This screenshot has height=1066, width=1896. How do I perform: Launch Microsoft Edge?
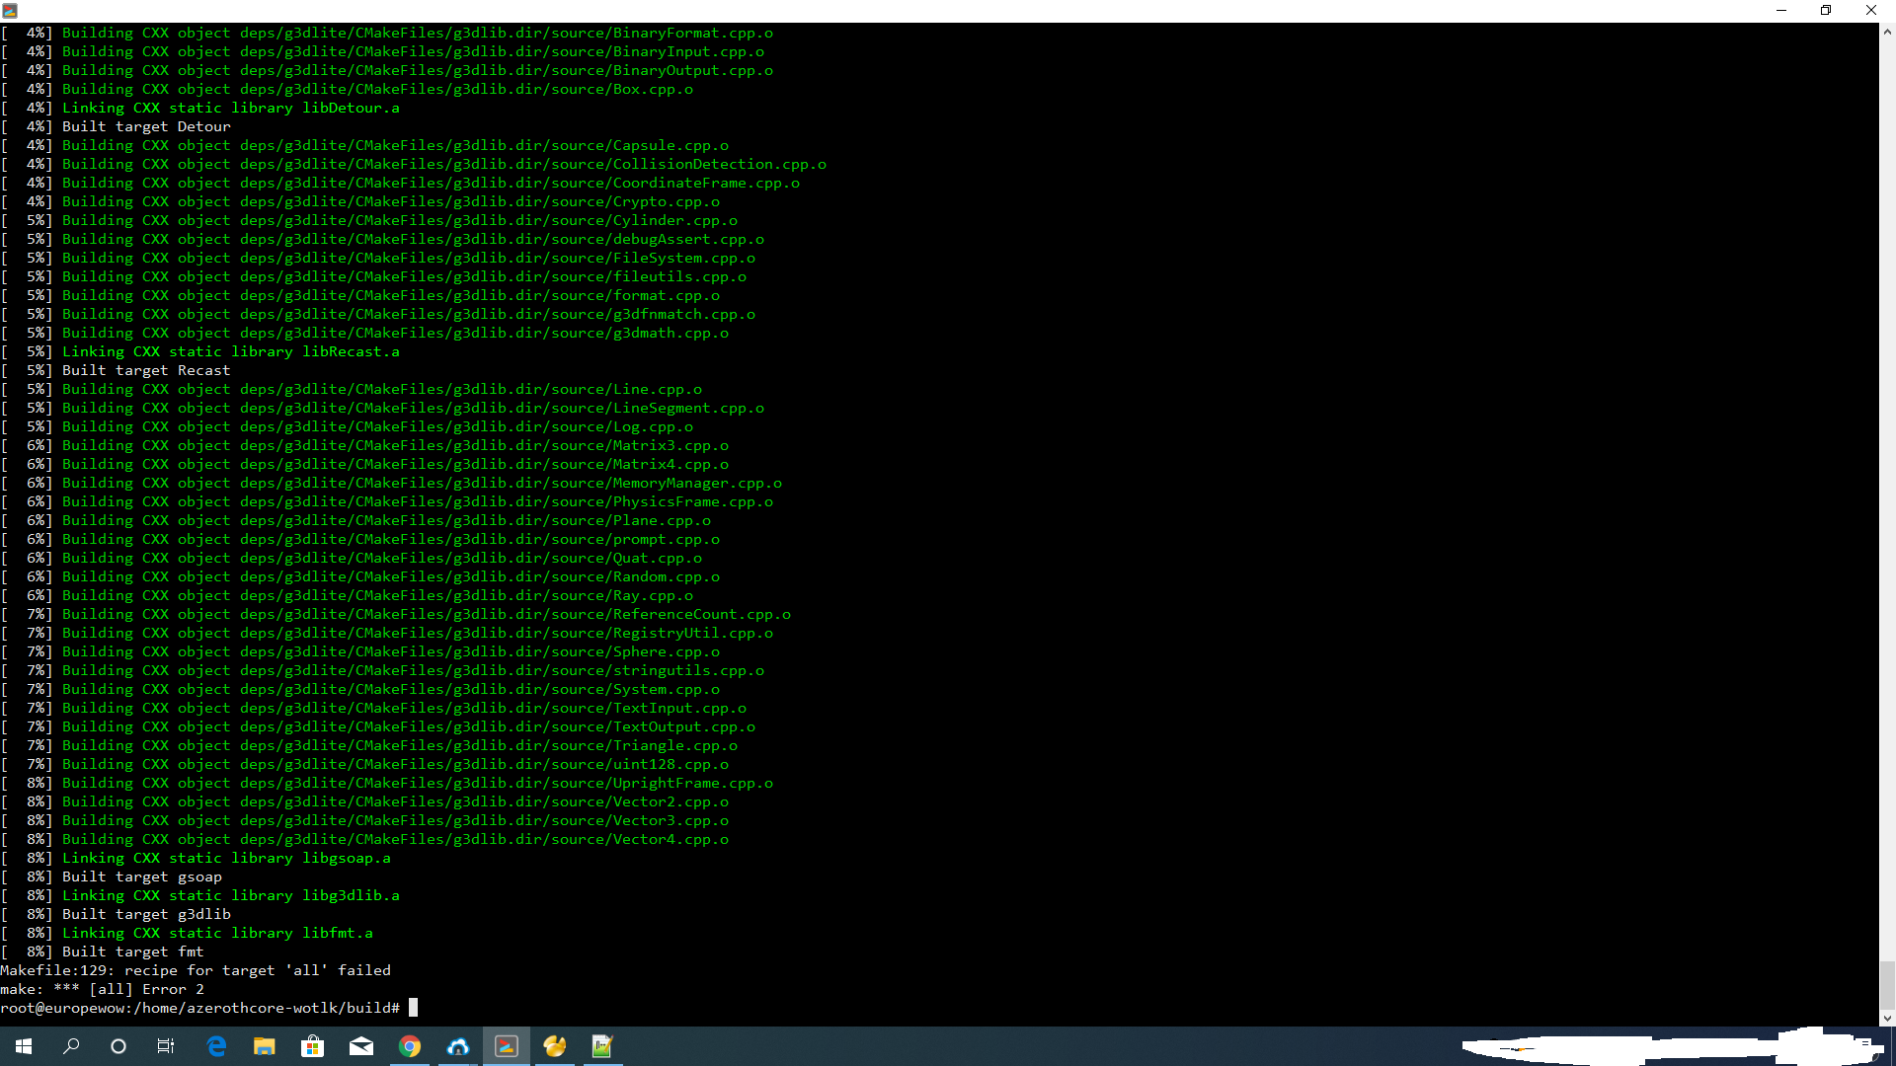coord(216,1046)
